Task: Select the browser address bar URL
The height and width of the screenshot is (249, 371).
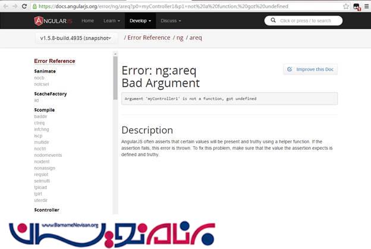Action: pyautogui.click(x=178, y=6)
